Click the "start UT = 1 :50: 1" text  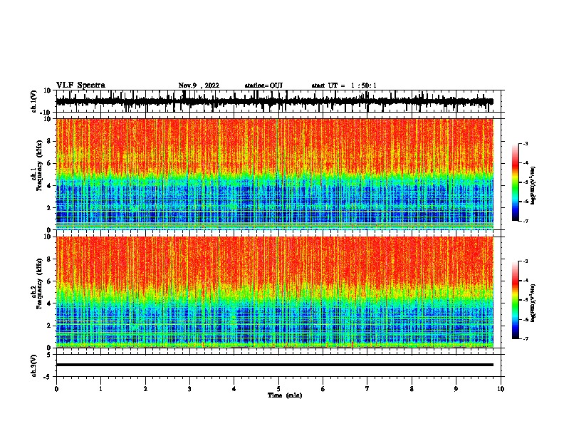click(344, 85)
